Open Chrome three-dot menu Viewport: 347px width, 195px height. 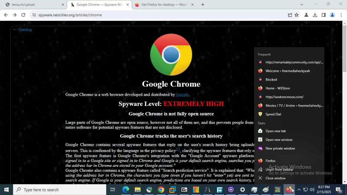pyautogui.click(x=341, y=15)
